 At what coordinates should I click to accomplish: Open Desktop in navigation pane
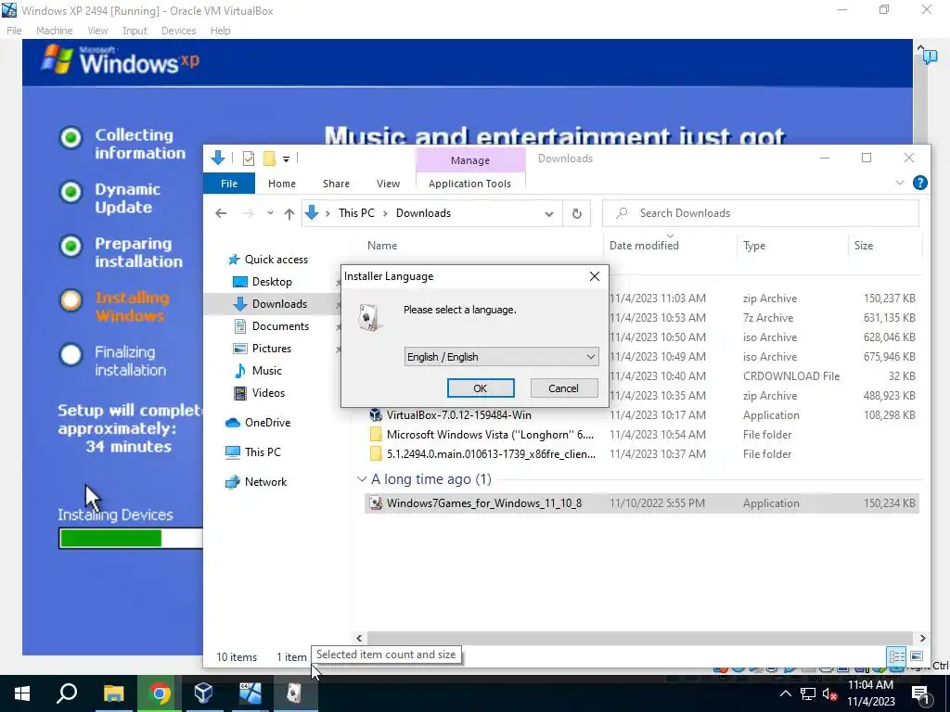pos(272,282)
